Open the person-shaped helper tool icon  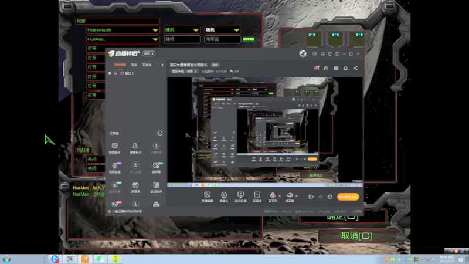[x=135, y=148]
